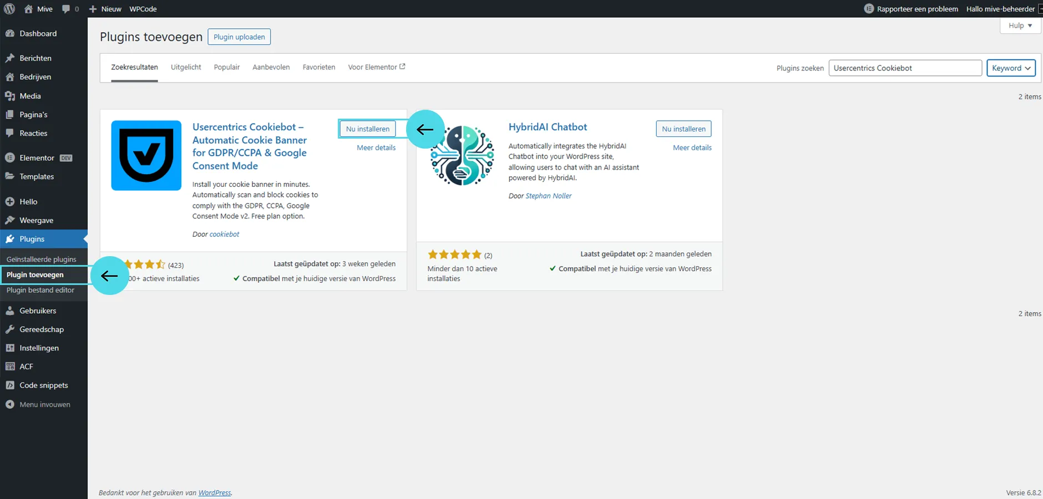Switch to the Aanbevolen tab
The height and width of the screenshot is (499, 1043).
(271, 67)
